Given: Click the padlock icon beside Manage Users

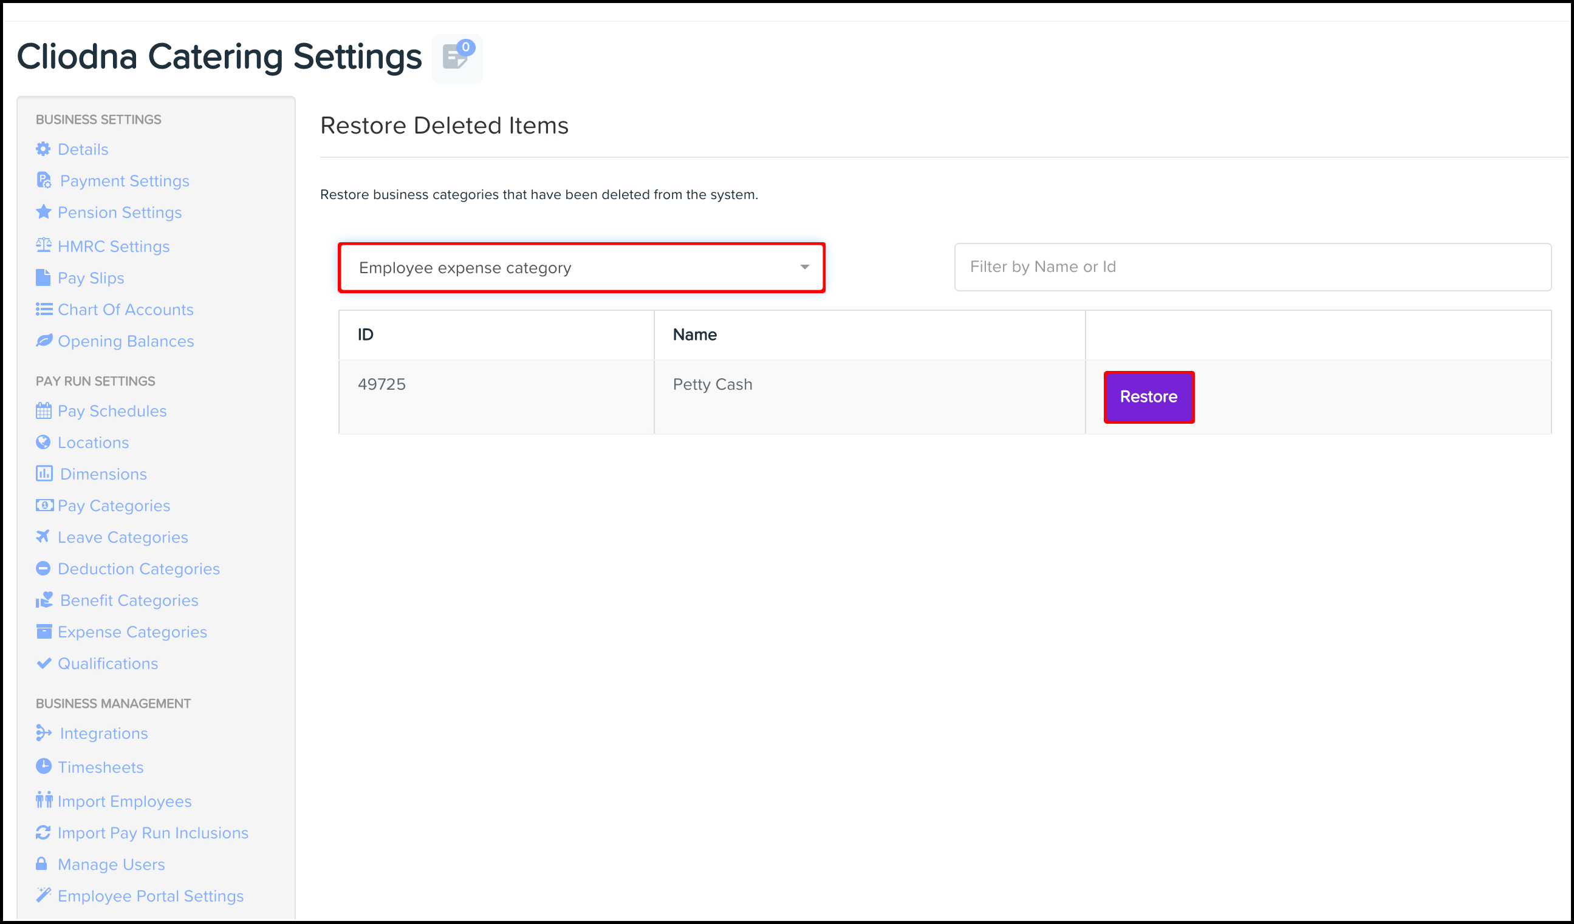Looking at the screenshot, I should 42,864.
